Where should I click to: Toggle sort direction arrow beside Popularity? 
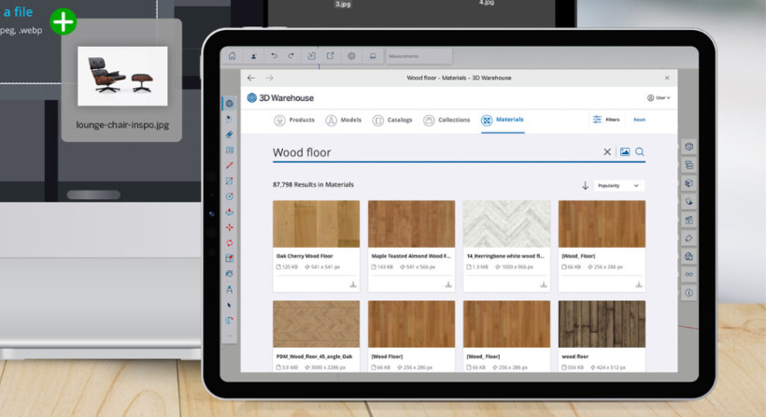[586, 185]
